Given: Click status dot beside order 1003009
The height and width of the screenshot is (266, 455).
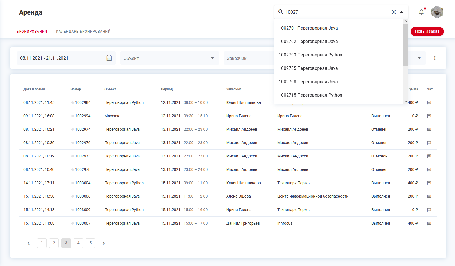Looking at the screenshot, I should tap(73, 210).
